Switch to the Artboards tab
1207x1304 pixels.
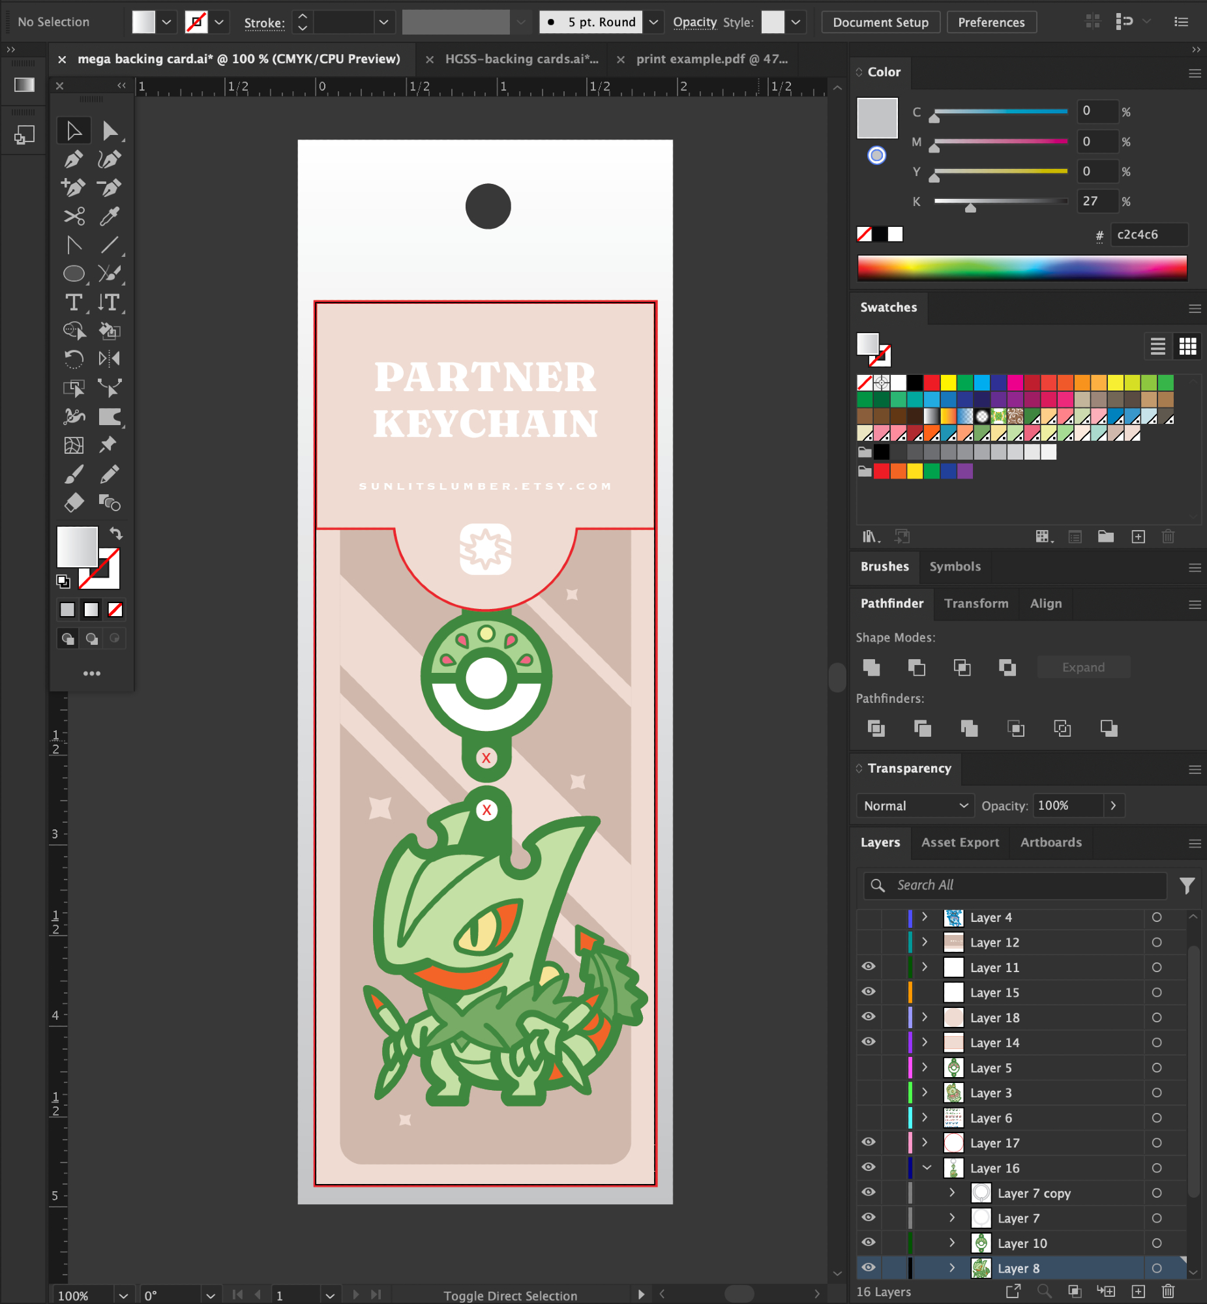coord(1051,842)
